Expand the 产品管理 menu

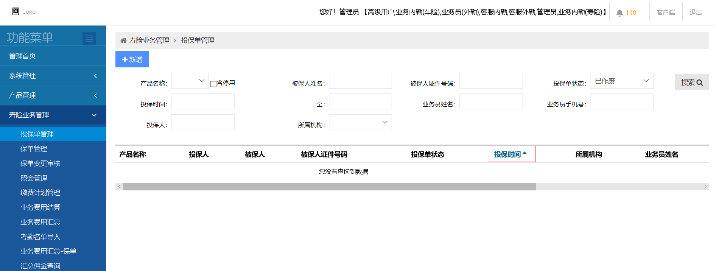click(53, 95)
